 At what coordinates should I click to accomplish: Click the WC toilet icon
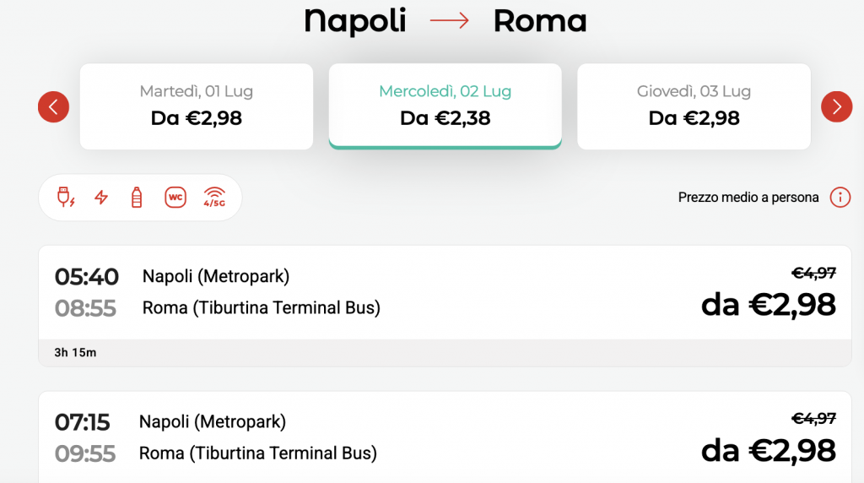pyautogui.click(x=175, y=198)
